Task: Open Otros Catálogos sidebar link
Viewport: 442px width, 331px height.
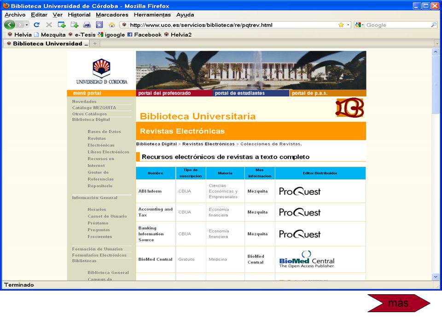Action: tap(89, 114)
